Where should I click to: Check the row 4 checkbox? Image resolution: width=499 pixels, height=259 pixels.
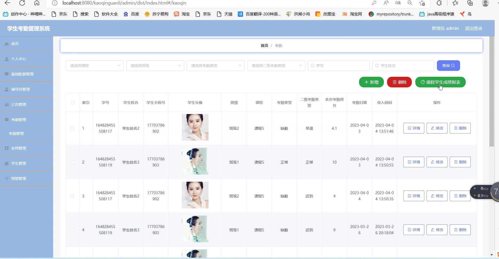click(72, 230)
